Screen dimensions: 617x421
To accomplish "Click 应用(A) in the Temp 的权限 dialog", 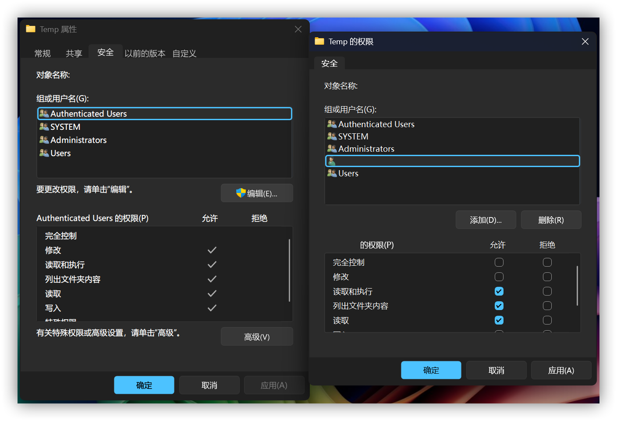I will click(561, 370).
